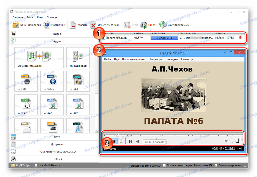The image size is (257, 177).
Task: Choose the -> APE conversion icon
Action: pyautogui.click(x=78, y=81)
